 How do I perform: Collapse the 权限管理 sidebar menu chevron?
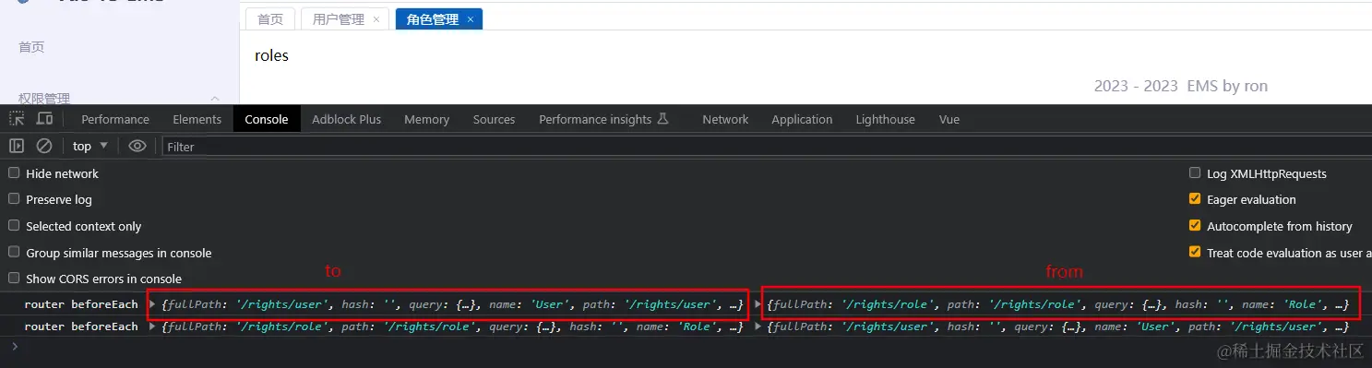coord(215,99)
